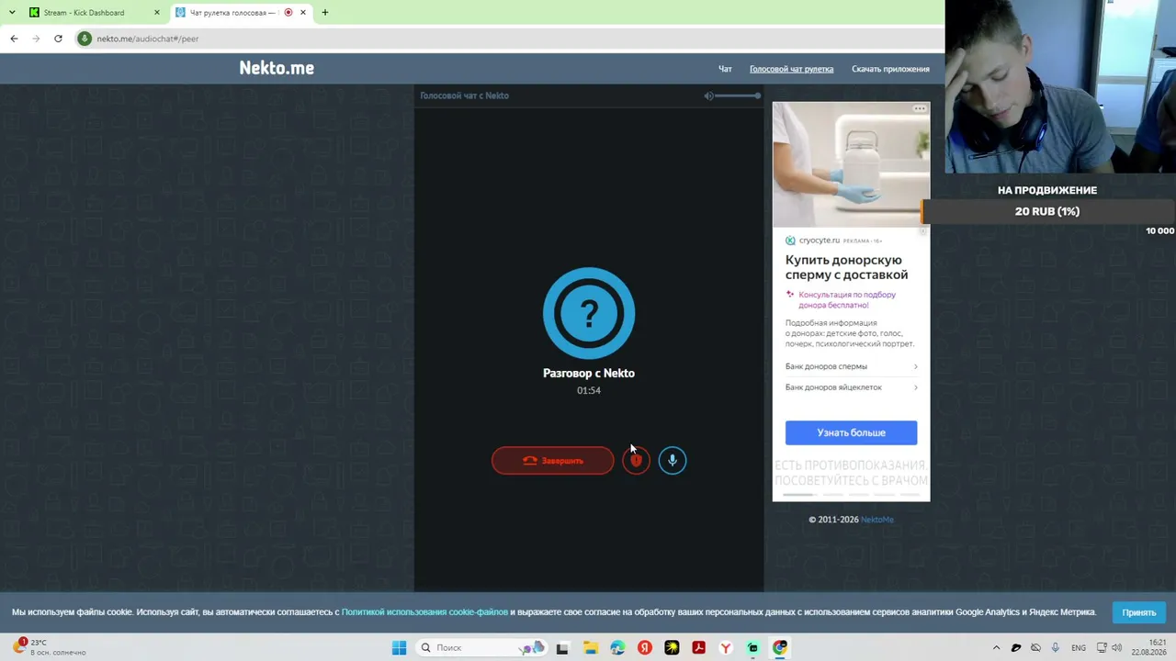Expand Банк доноров спермы ad row

851,366
